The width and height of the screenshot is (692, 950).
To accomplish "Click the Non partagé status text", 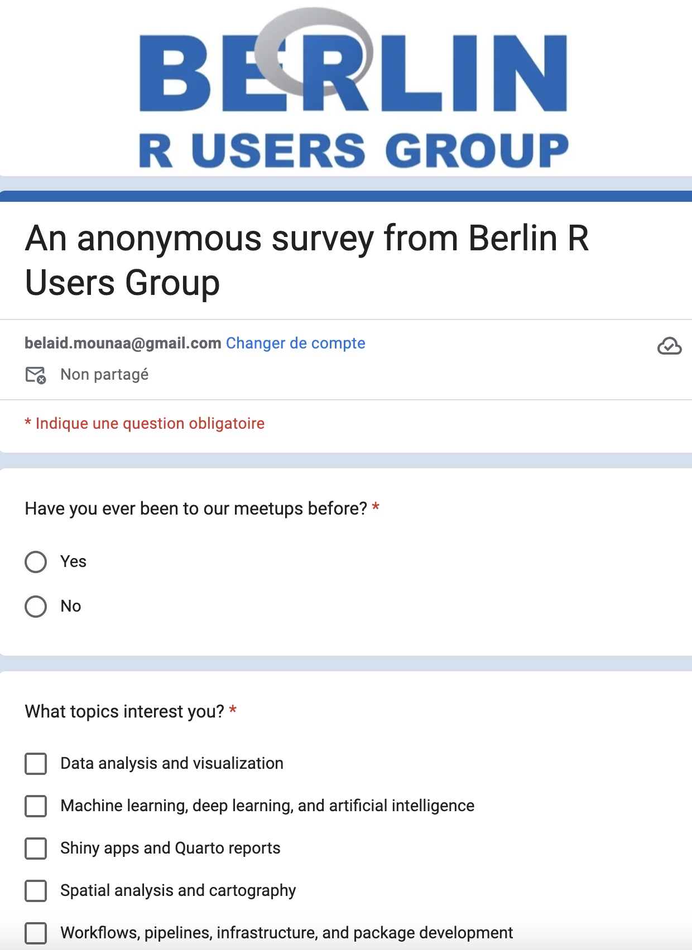I will pyautogui.click(x=104, y=375).
